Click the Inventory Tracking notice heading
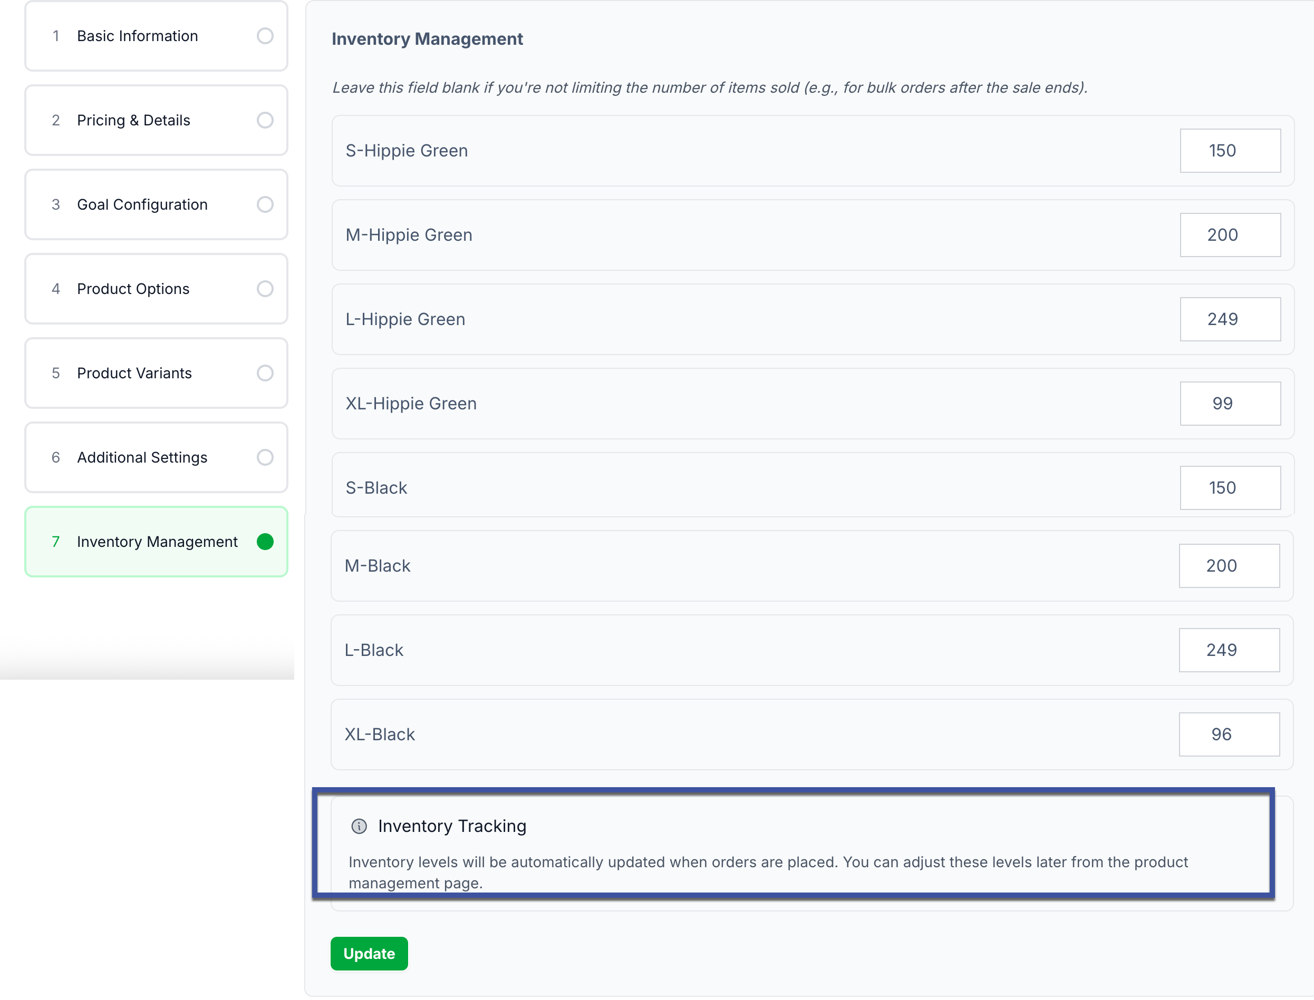The height and width of the screenshot is (1000, 1314). tap(452, 826)
